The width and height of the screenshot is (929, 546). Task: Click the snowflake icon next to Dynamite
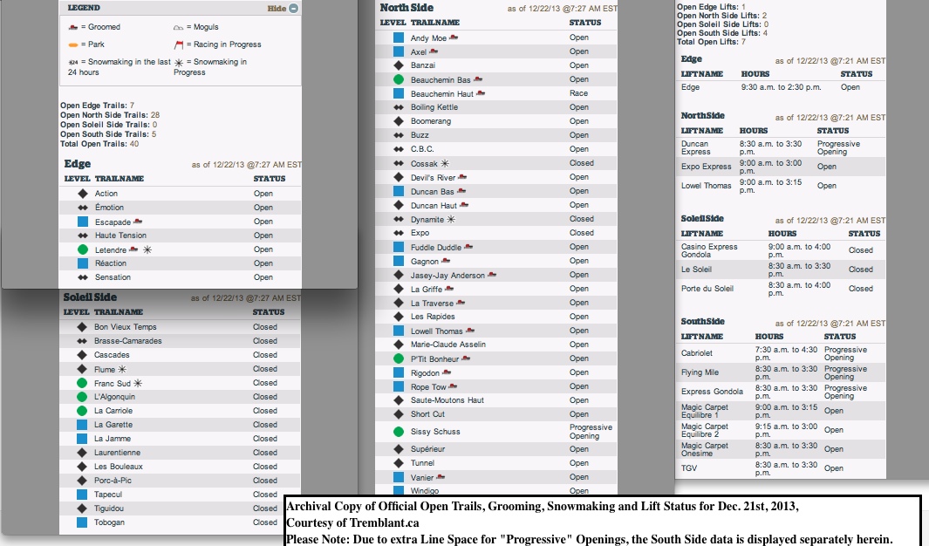tap(451, 219)
